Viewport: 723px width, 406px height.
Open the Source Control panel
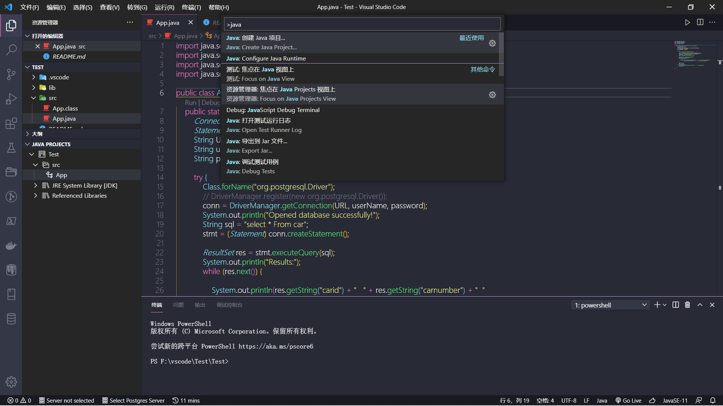(11, 74)
